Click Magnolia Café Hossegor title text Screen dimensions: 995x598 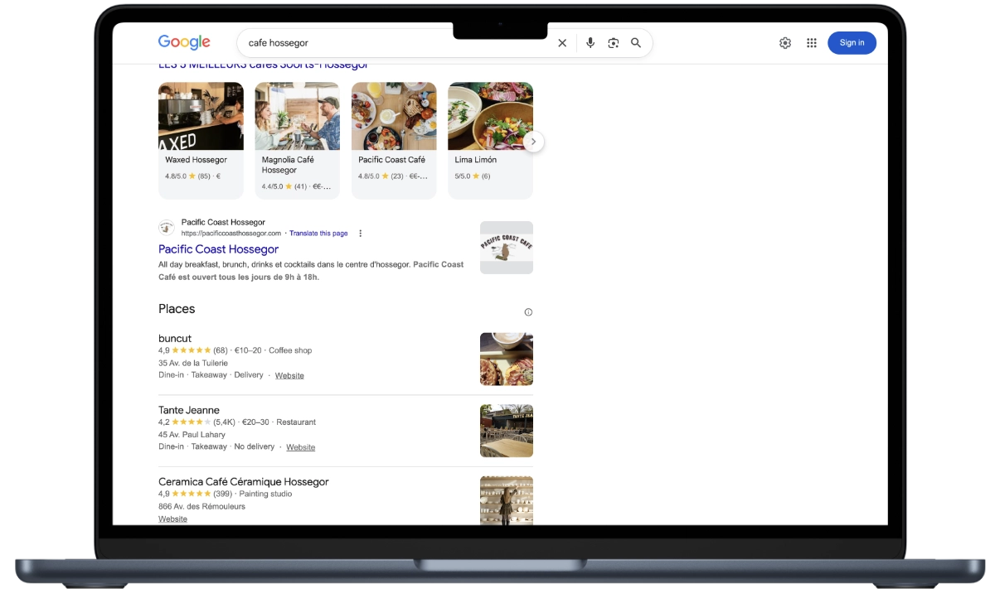coord(288,165)
